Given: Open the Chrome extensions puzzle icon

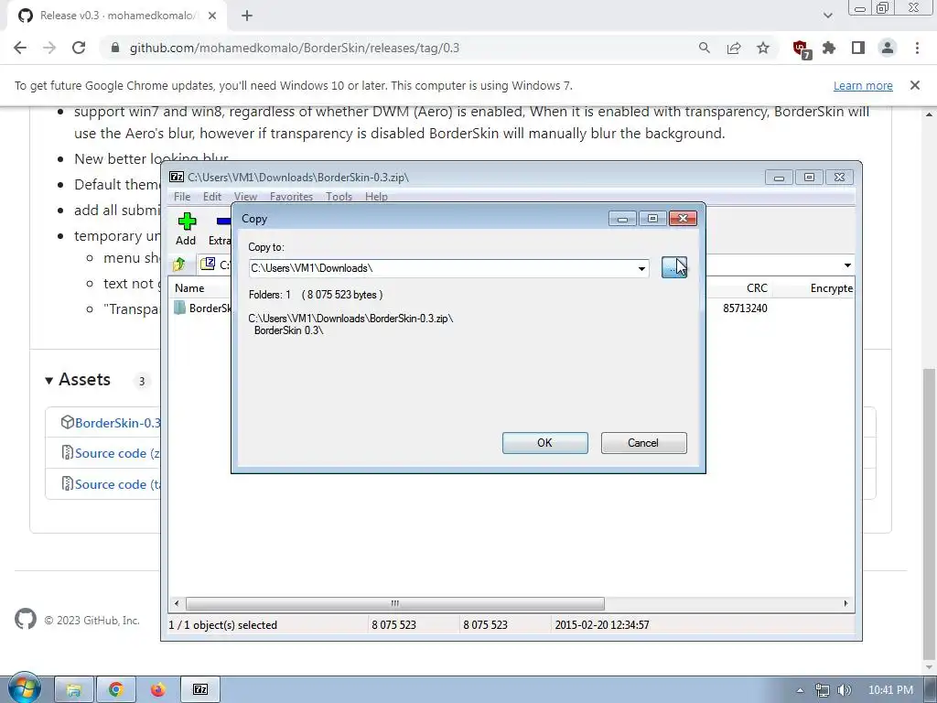Looking at the screenshot, I should [829, 48].
